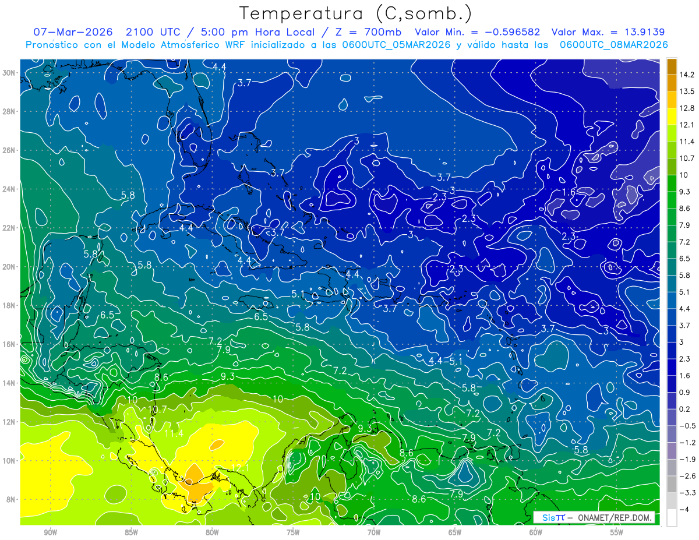The width and height of the screenshot is (699, 540).
Task: Click the '11.4' contour label on the map
Action: [174, 433]
